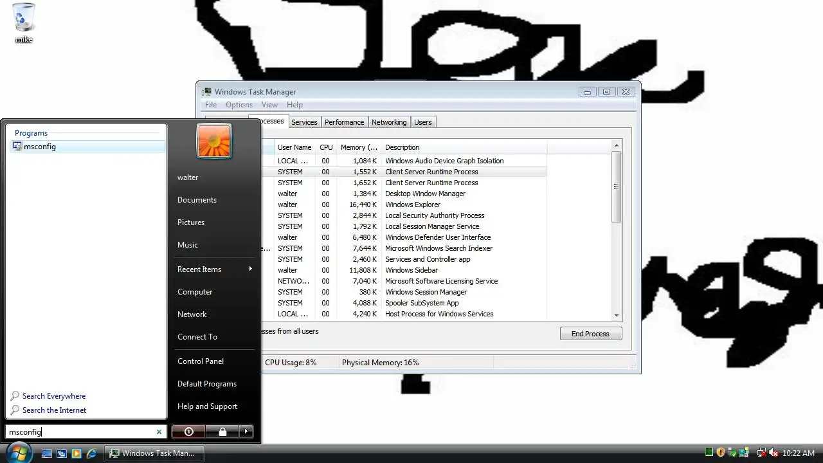Open Music from the Start menu
Image resolution: width=823 pixels, height=463 pixels.
(188, 245)
